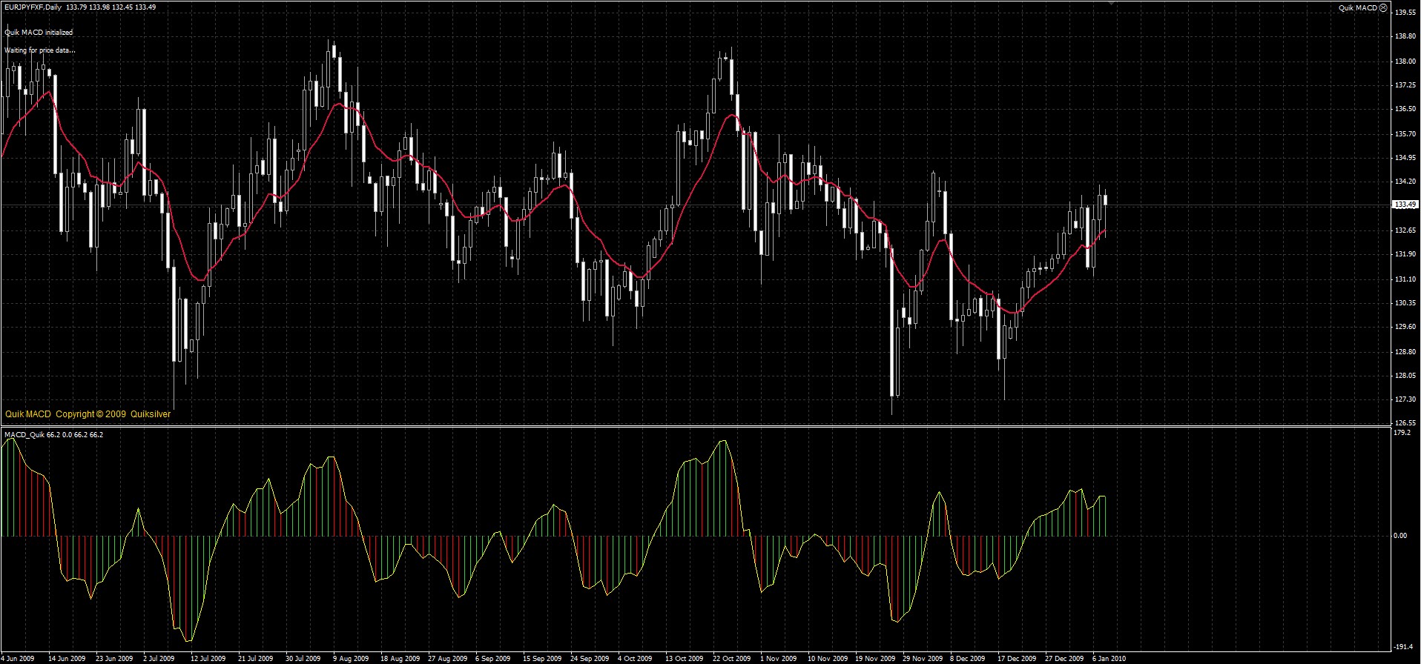Click the 15 Sep 2009 date label
Image resolution: width=1421 pixels, height=664 pixels.
pyautogui.click(x=542, y=658)
